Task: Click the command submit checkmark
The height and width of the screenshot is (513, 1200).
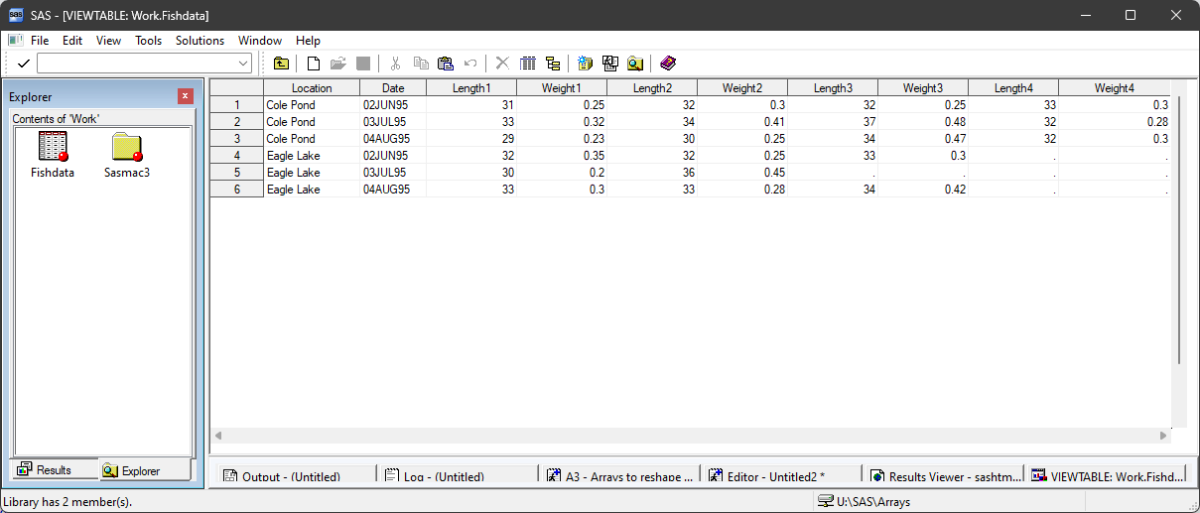Action: [23, 64]
